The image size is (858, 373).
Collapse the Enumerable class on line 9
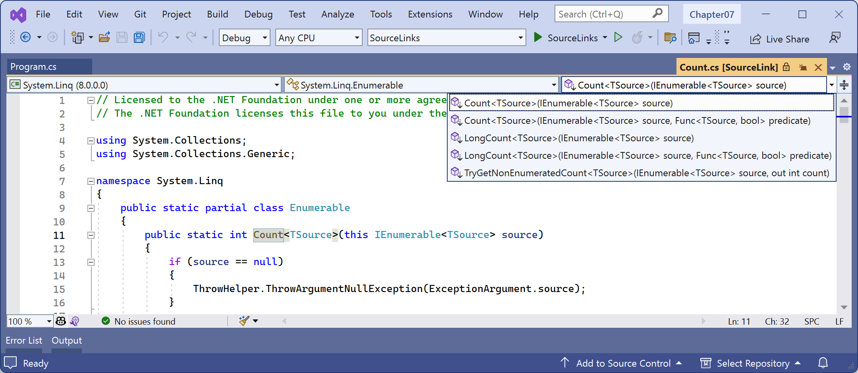coord(91,208)
